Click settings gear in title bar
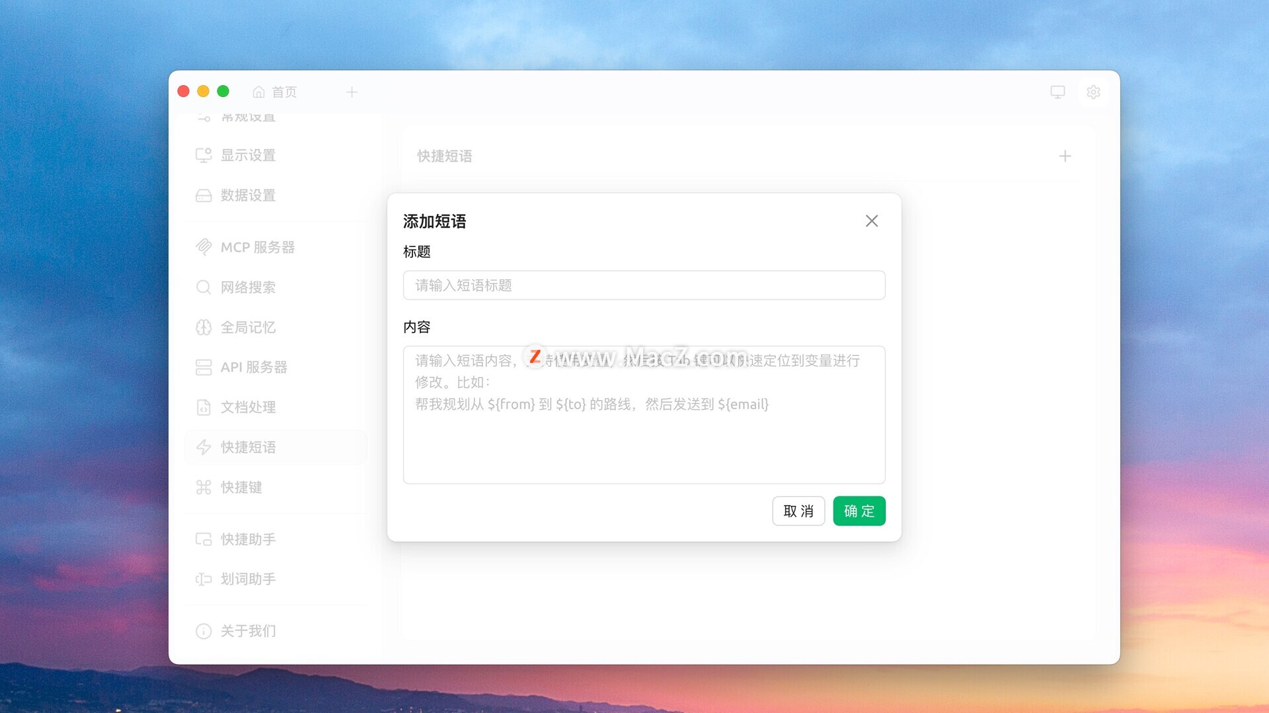 point(1093,92)
